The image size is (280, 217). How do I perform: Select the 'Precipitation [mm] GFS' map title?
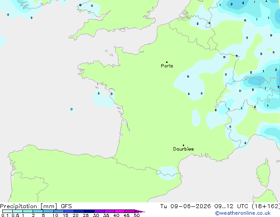[36, 206]
